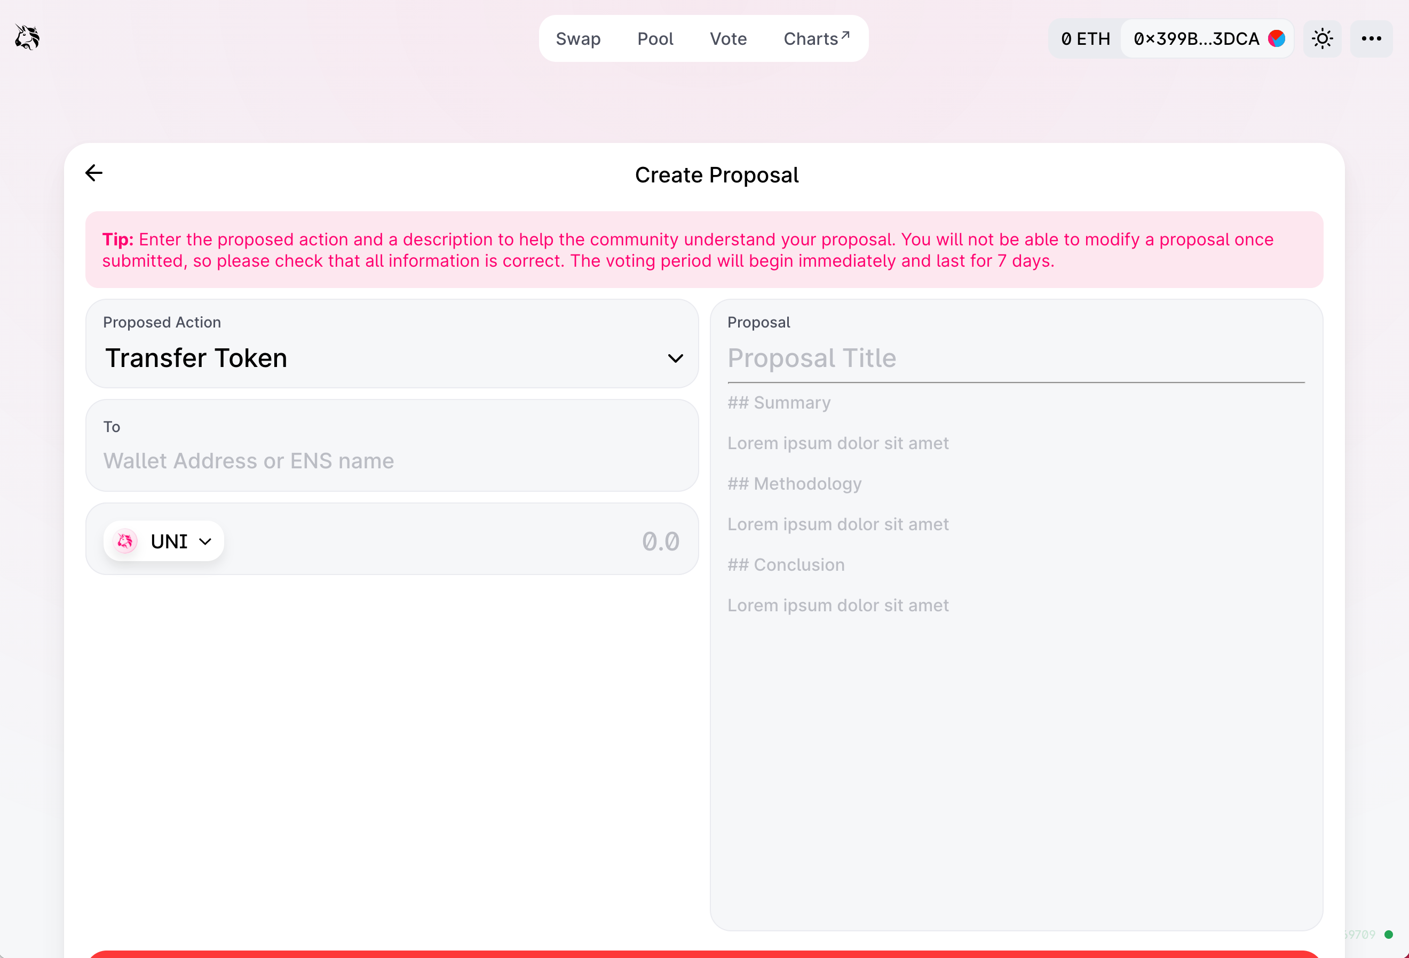Viewport: 1409px width, 958px height.
Task: Toggle the theme with the sun icon
Action: tap(1323, 38)
